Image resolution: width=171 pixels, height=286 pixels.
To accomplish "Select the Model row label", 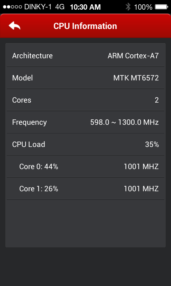I will pyautogui.click(x=22, y=78).
